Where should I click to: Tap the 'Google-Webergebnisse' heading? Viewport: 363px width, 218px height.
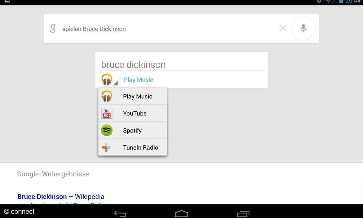(53, 174)
